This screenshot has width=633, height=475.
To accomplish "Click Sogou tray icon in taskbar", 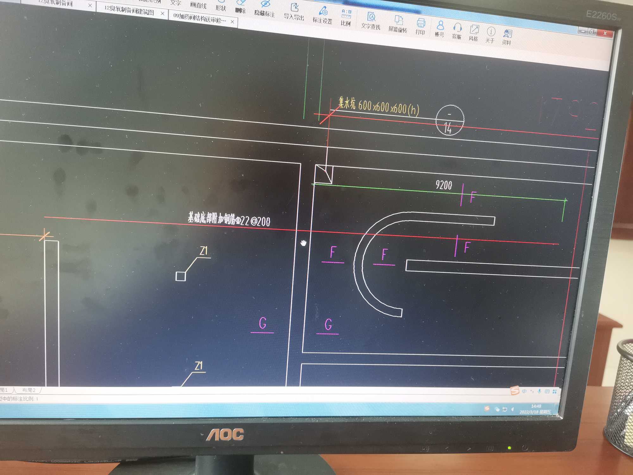I will pyautogui.click(x=487, y=408).
